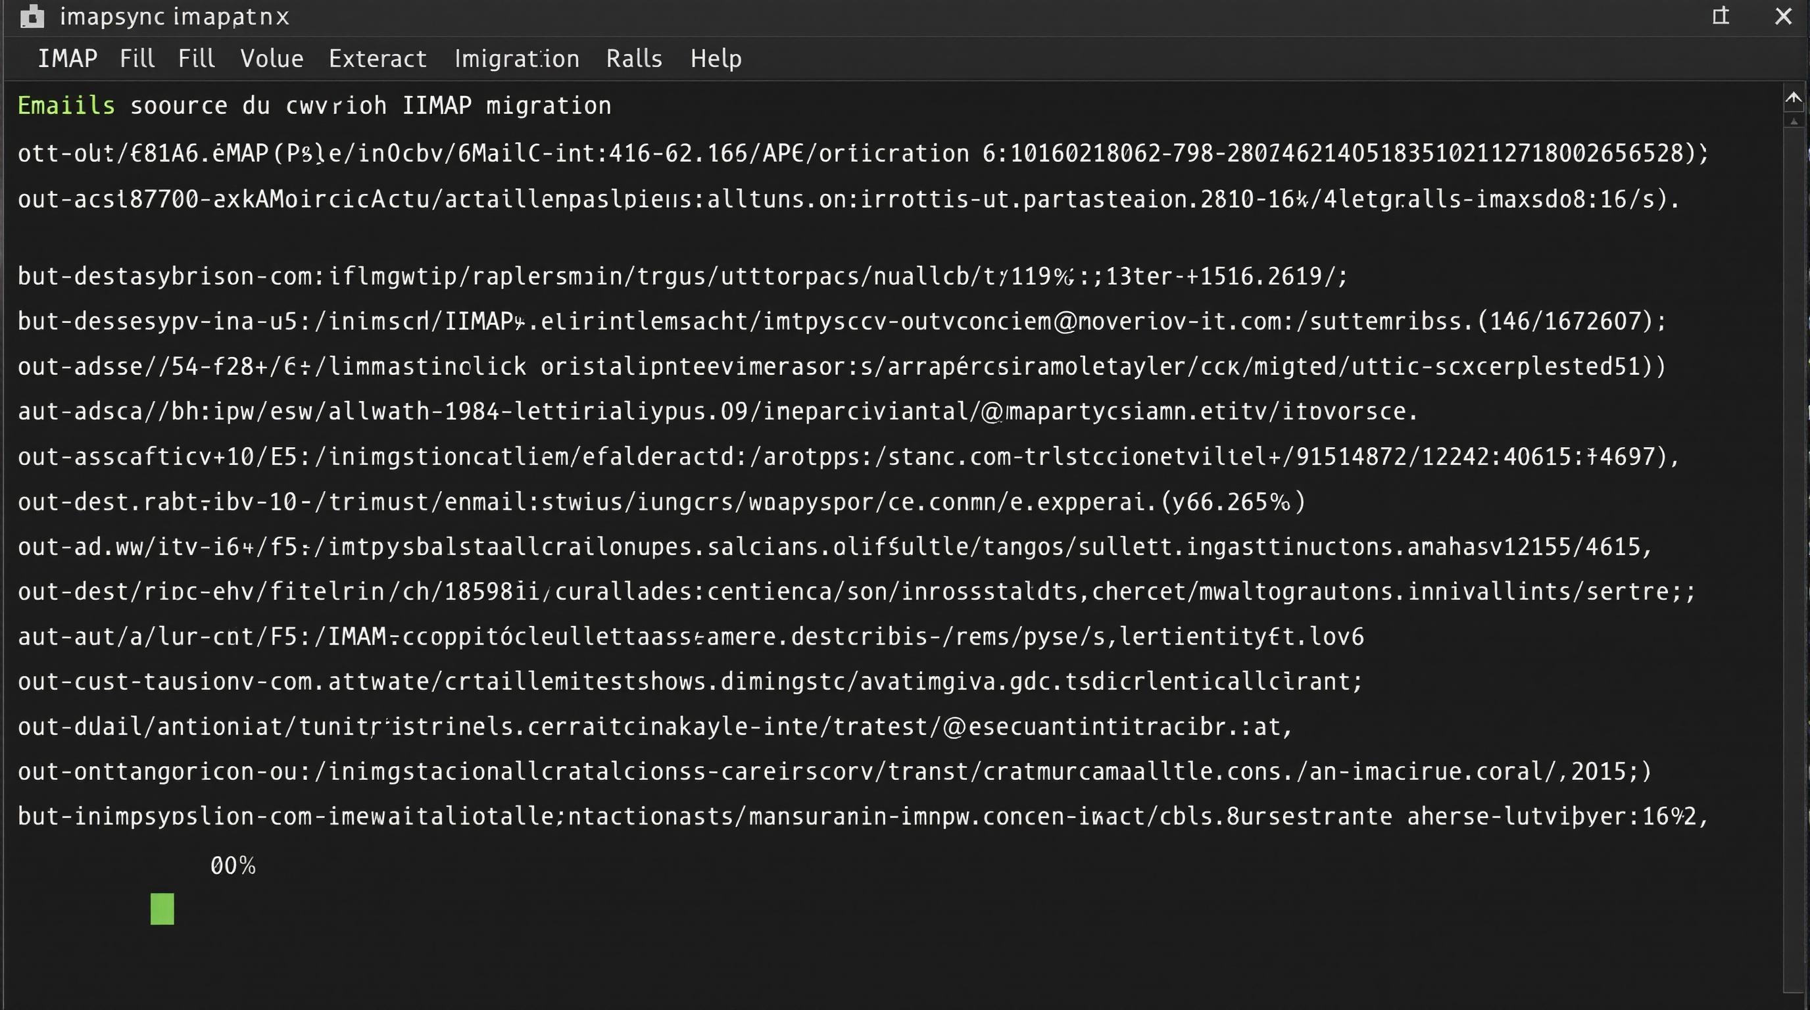1810x1010 pixels.
Task: Open the Volue menu
Action: pos(272,59)
